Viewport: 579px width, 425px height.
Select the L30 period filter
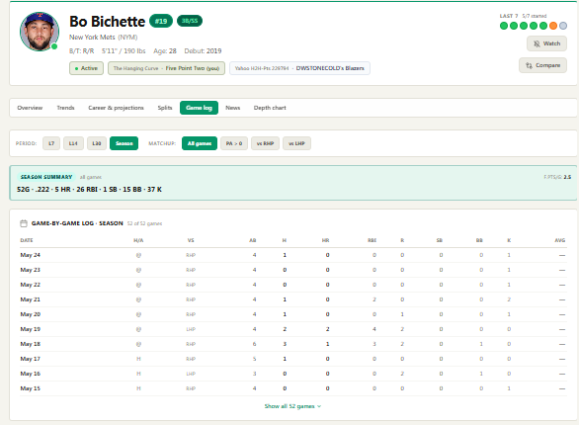click(97, 143)
